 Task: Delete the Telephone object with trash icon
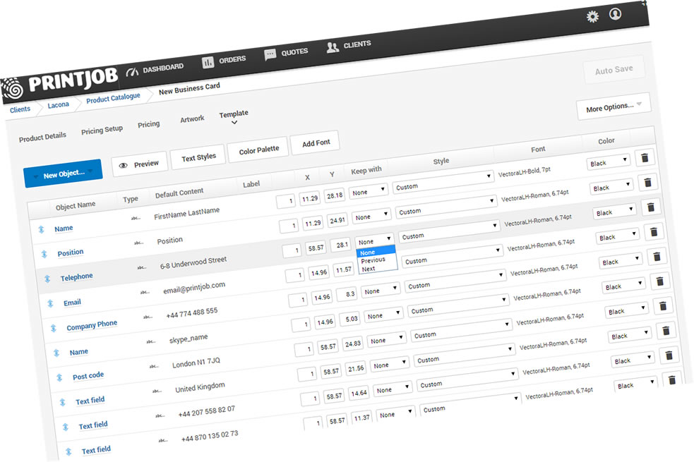[x=651, y=207]
